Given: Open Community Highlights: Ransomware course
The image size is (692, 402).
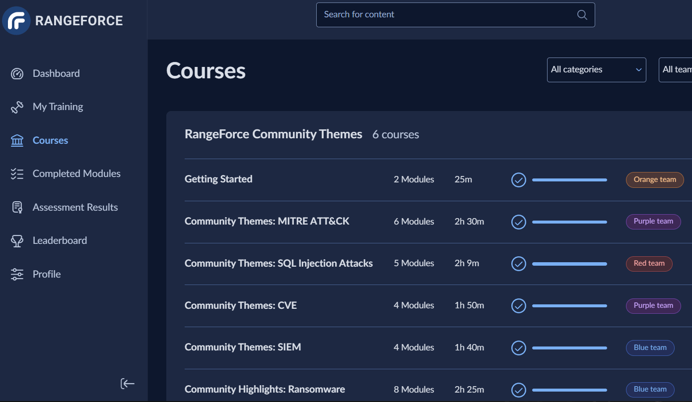Looking at the screenshot, I should coord(265,390).
